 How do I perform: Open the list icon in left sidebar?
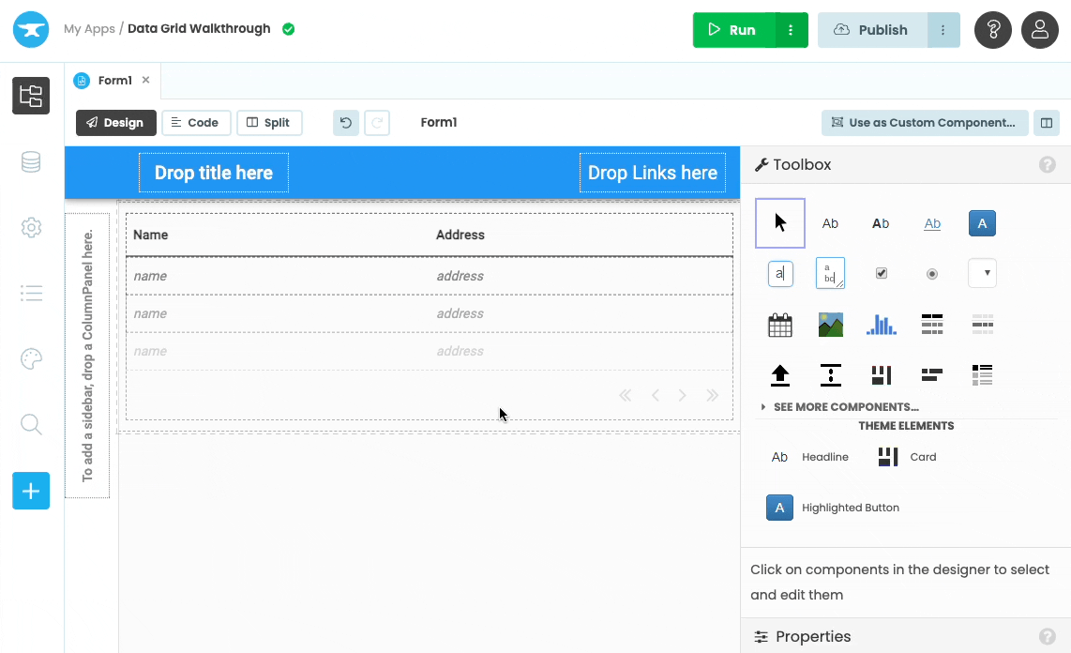tap(31, 293)
